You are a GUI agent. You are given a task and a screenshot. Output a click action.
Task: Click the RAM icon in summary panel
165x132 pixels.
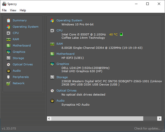(x=52, y=44)
